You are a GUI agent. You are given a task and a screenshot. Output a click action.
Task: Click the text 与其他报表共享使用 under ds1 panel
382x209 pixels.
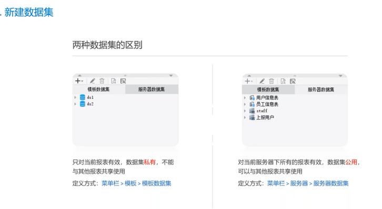pos(99,172)
